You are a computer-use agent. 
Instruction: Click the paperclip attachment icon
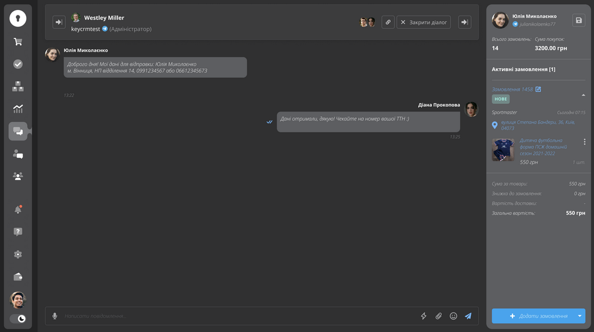point(438,316)
